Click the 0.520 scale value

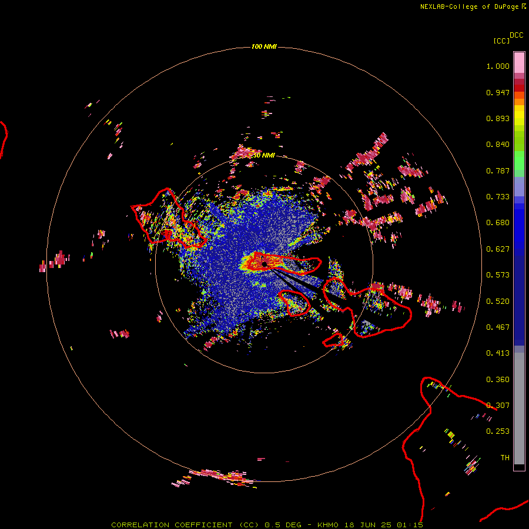pos(498,302)
